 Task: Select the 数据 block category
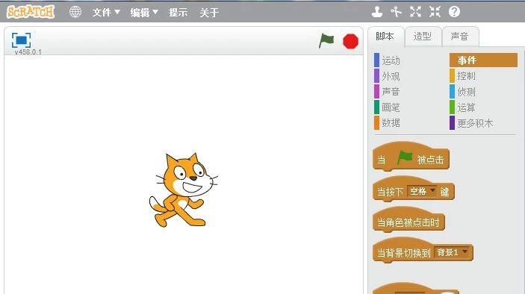(388, 123)
